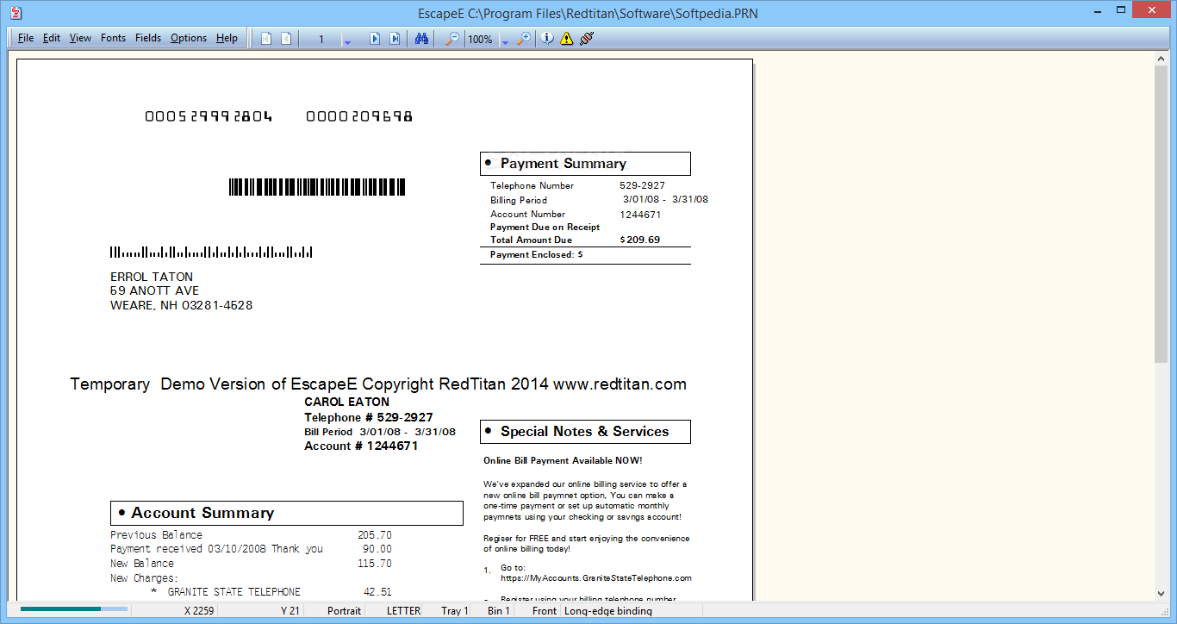Open the View menu
Viewport: 1177px width, 624px height.
(x=80, y=38)
